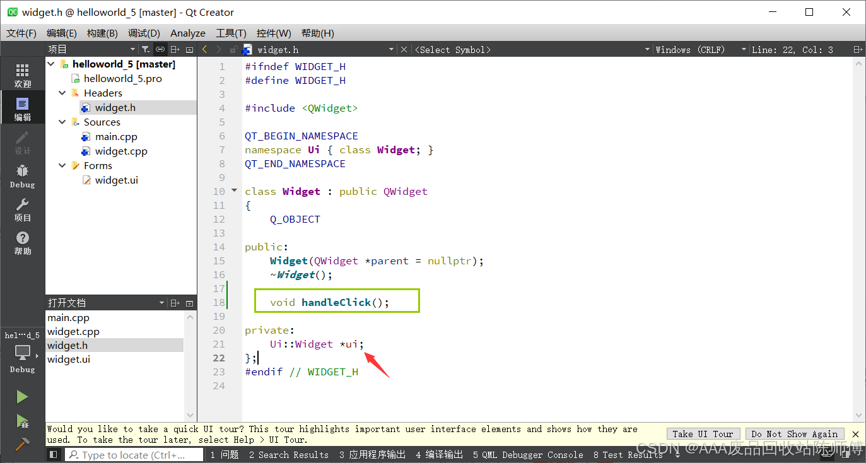This screenshot has height=463, width=866.
Task: Select main.cpp in Sources tree
Action: click(116, 136)
